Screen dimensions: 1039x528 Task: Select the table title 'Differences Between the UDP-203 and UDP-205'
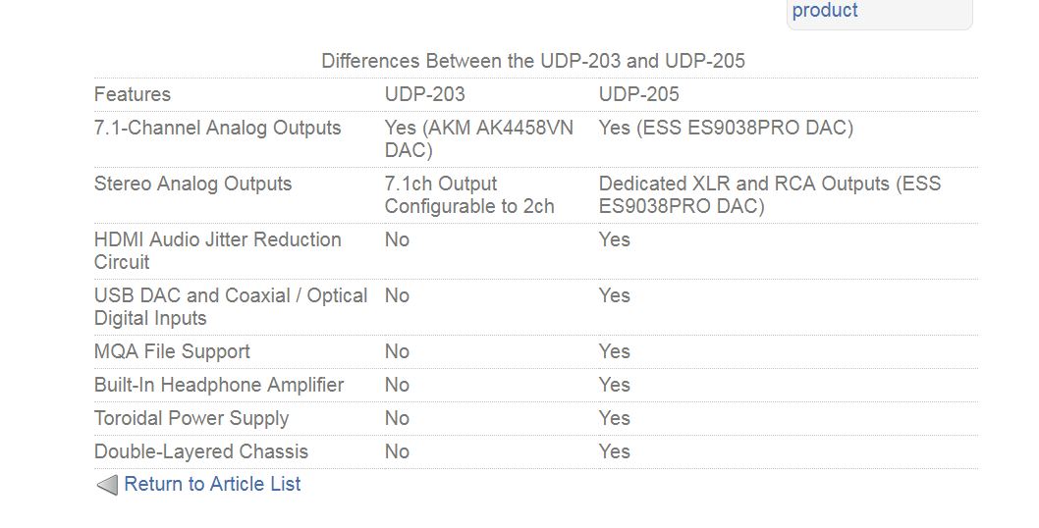(x=532, y=61)
